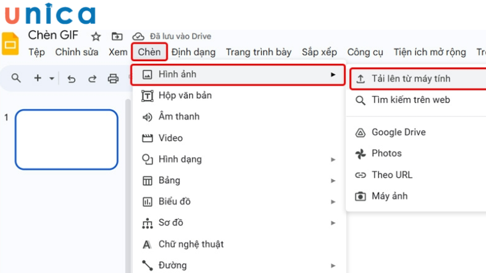This screenshot has height=273, width=486.
Task: Click the Video film icon
Action: [x=147, y=138]
